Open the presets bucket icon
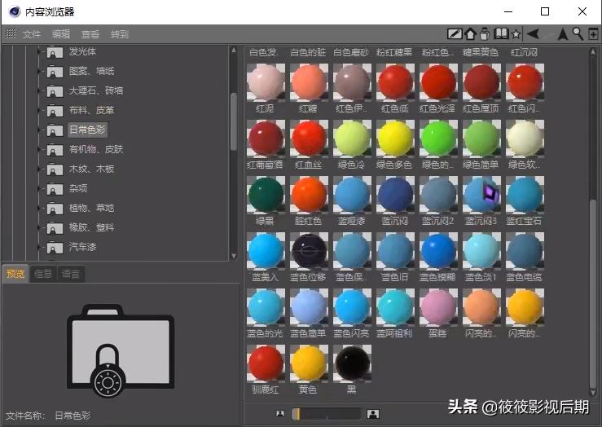The width and height of the screenshot is (602, 427). [x=485, y=33]
